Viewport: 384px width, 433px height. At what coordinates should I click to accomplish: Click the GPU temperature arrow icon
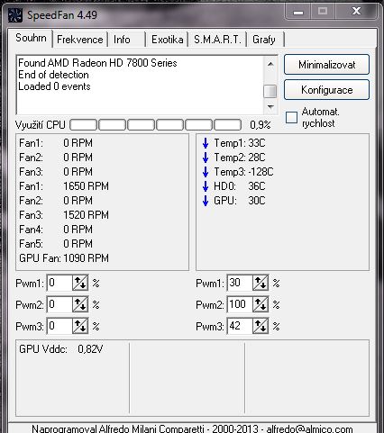(x=206, y=201)
